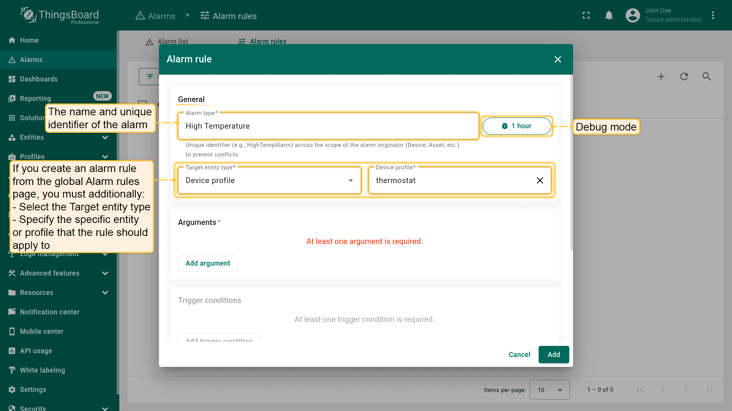Click the add alarm rule plus icon
Screen dimensions: 732x411
point(661,76)
